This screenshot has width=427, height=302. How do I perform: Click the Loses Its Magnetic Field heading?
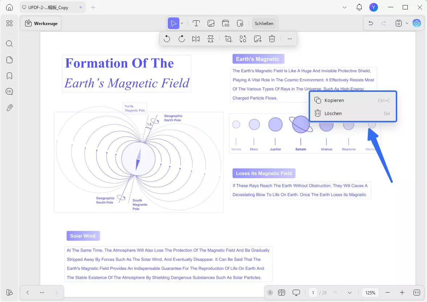264,173
